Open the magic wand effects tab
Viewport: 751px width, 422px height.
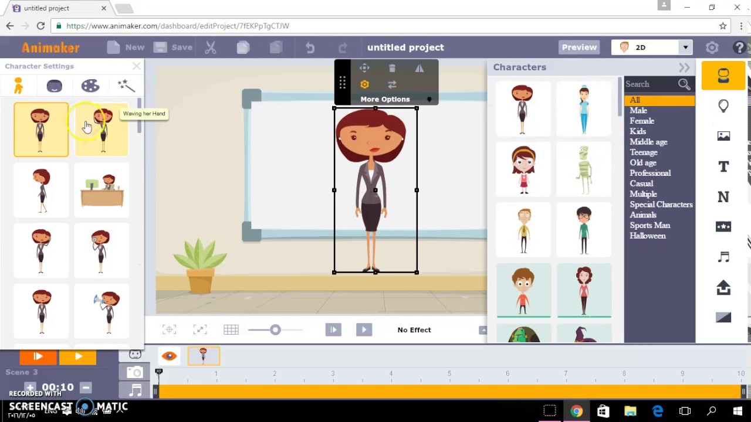(126, 86)
